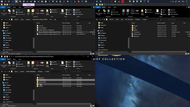Click History in the dist window ribbon
The width and height of the screenshot is (190, 107).
69,14
